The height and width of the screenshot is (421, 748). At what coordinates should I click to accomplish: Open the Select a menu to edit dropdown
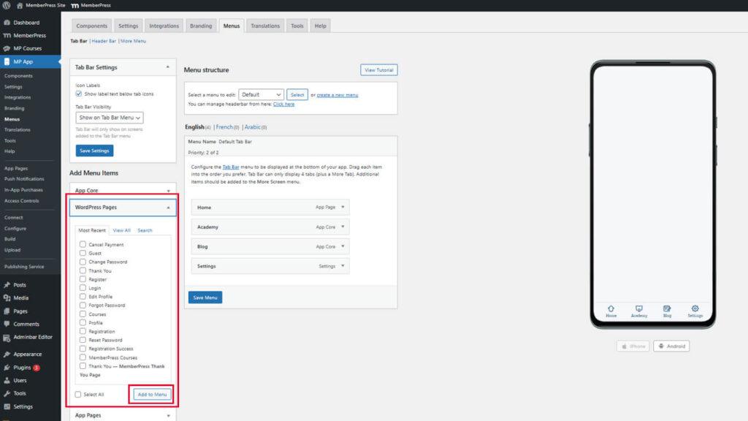261,95
